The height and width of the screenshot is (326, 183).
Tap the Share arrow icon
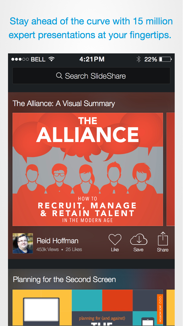click(162, 239)
